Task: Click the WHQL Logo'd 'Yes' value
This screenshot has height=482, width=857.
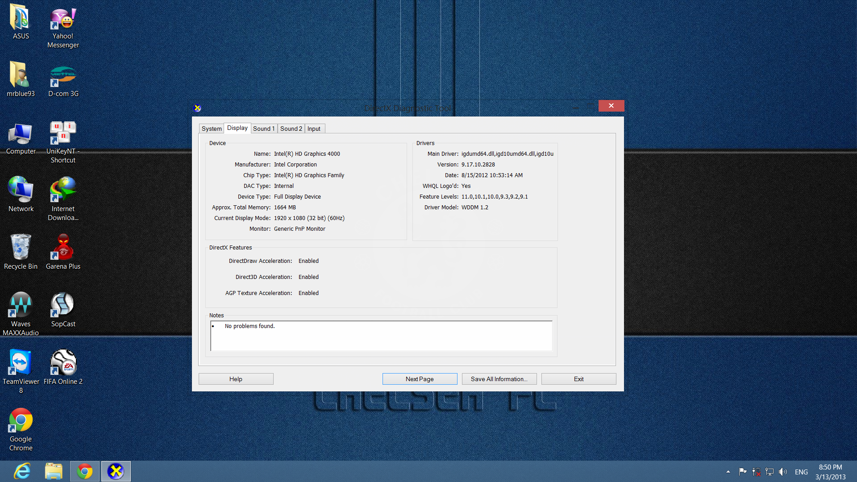Action: (x=466, y=186)
